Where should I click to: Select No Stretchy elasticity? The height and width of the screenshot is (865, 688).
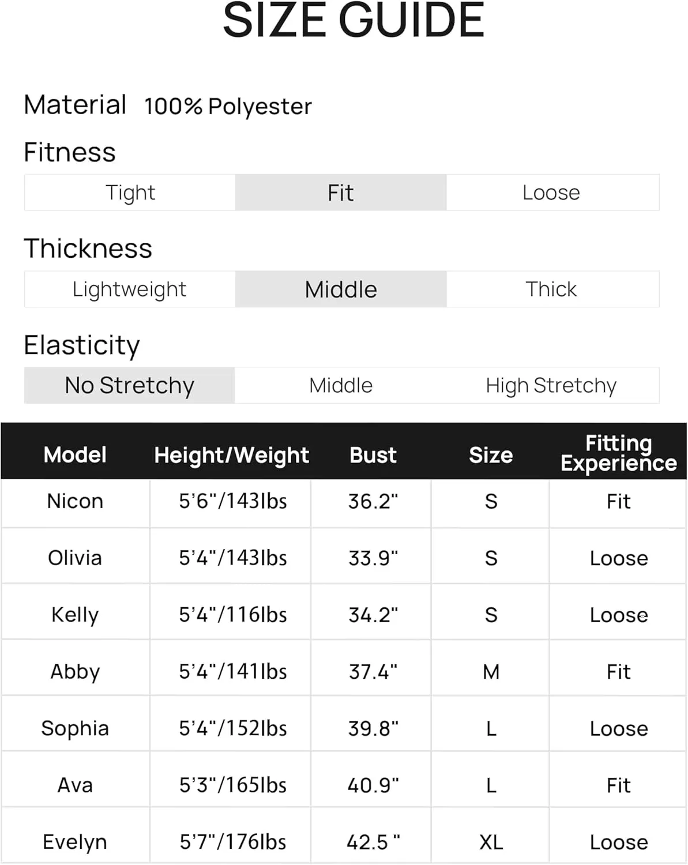(x=130, y=385)
